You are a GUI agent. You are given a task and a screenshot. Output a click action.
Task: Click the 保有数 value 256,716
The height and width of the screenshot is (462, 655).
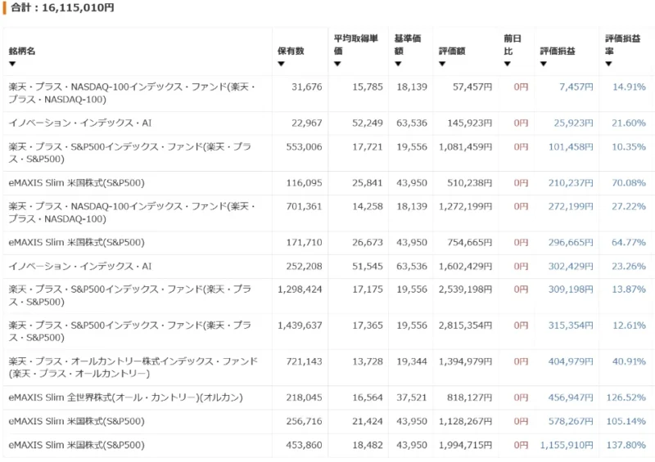pyautogui.click(x=304, y=421)
